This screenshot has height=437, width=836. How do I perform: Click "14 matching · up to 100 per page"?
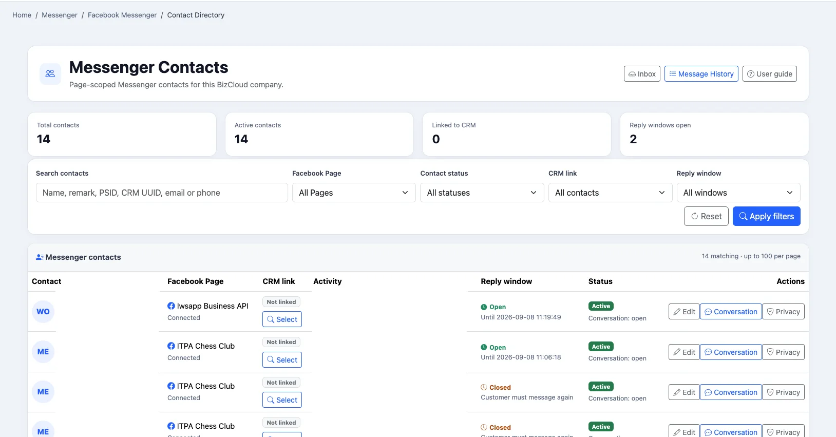coord(751,256)
